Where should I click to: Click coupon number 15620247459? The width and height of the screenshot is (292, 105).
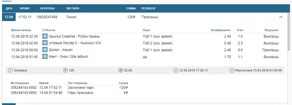coord(47,17)
